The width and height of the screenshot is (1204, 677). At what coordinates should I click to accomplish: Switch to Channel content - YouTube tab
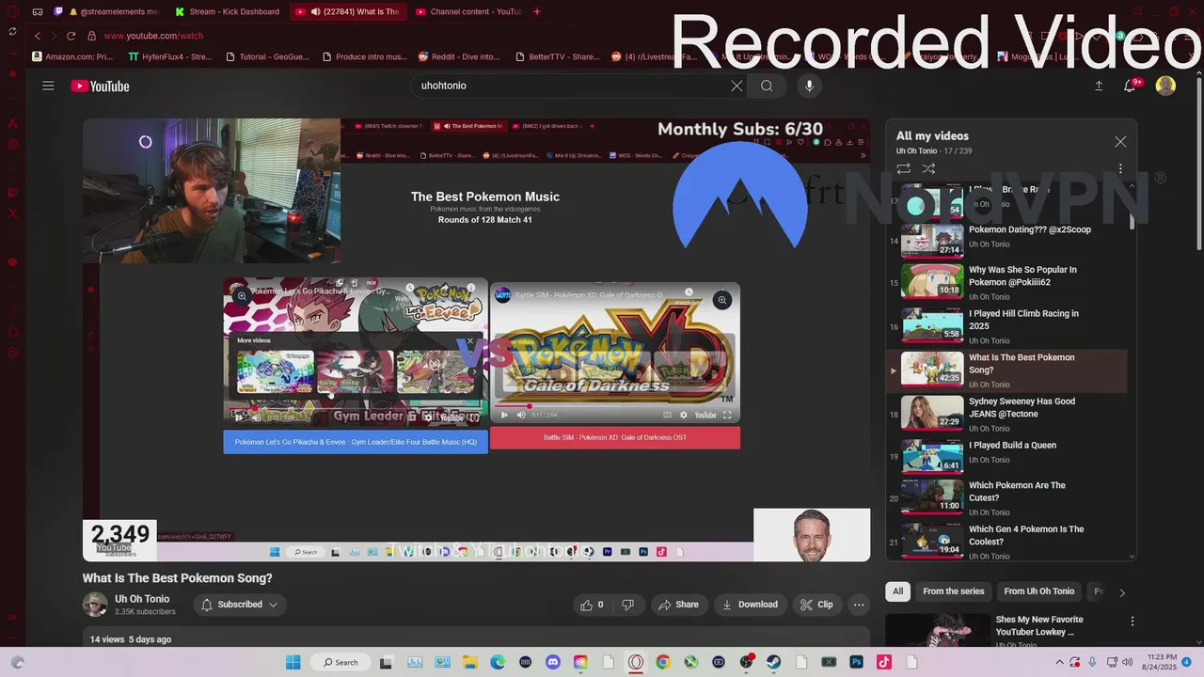tap(467, 11)
